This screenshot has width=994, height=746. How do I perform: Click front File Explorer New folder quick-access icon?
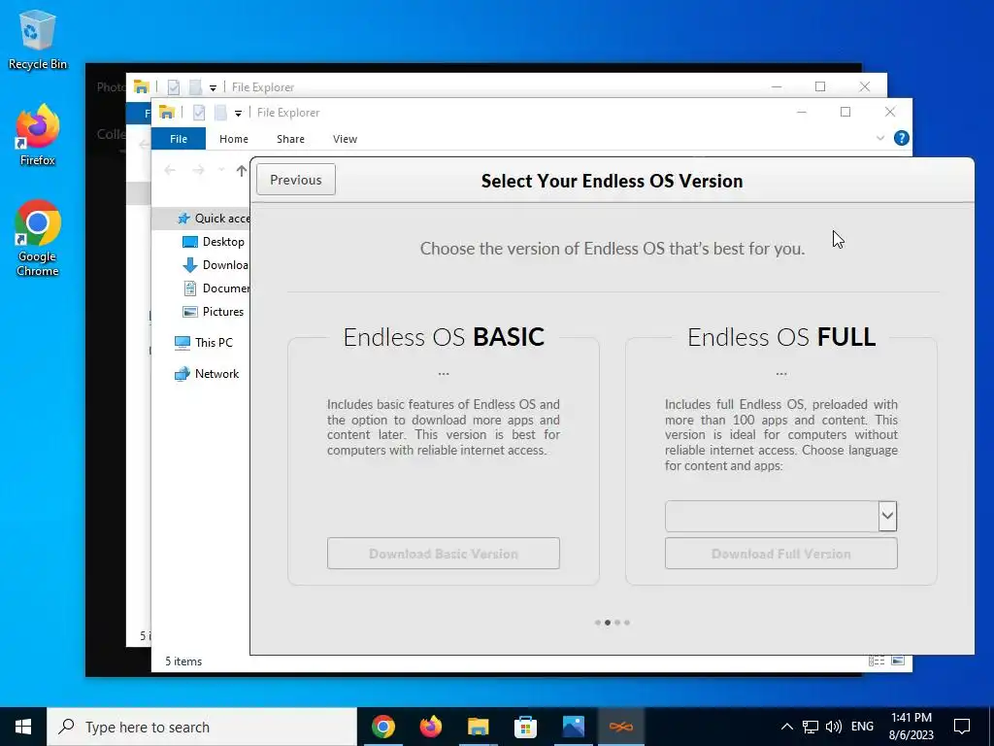[x=220, y=113]
